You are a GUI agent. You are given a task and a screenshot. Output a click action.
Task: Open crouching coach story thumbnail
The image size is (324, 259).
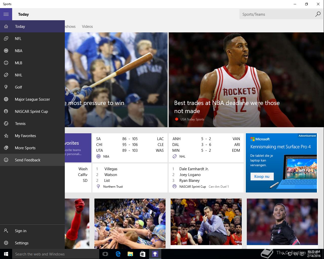(x=206, y=222)
